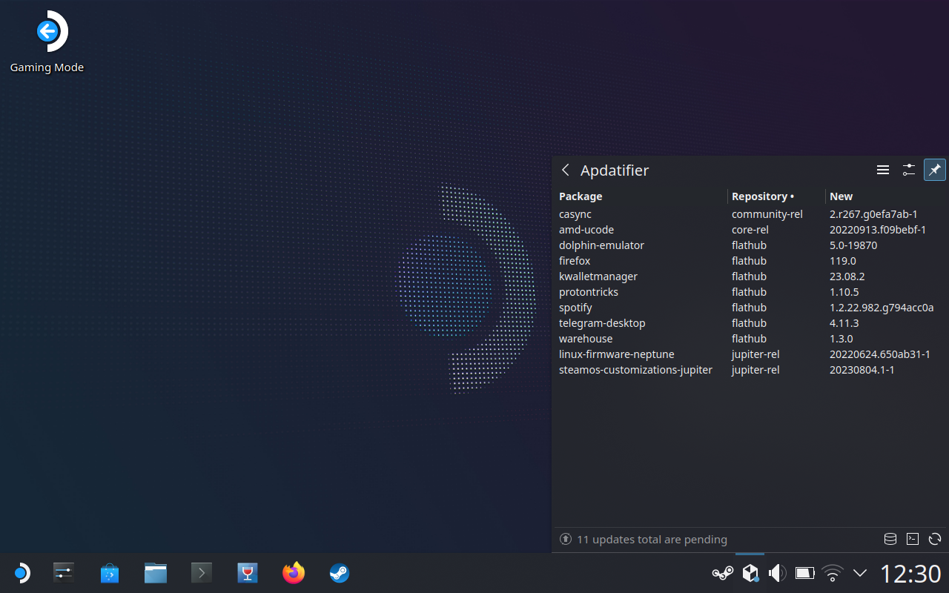Select the spotify package entry
Screen dimensions: 949x593
click(750, 308)
